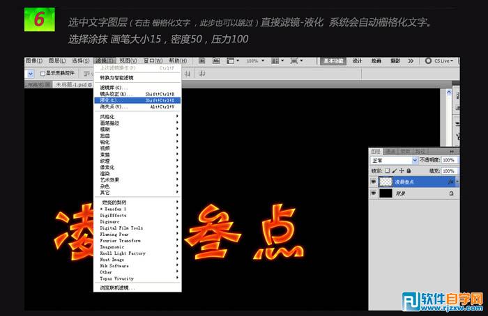Screen dimensions: 488x316
Task: Open the 帮助(H) menu
Action: coord(178,61)
